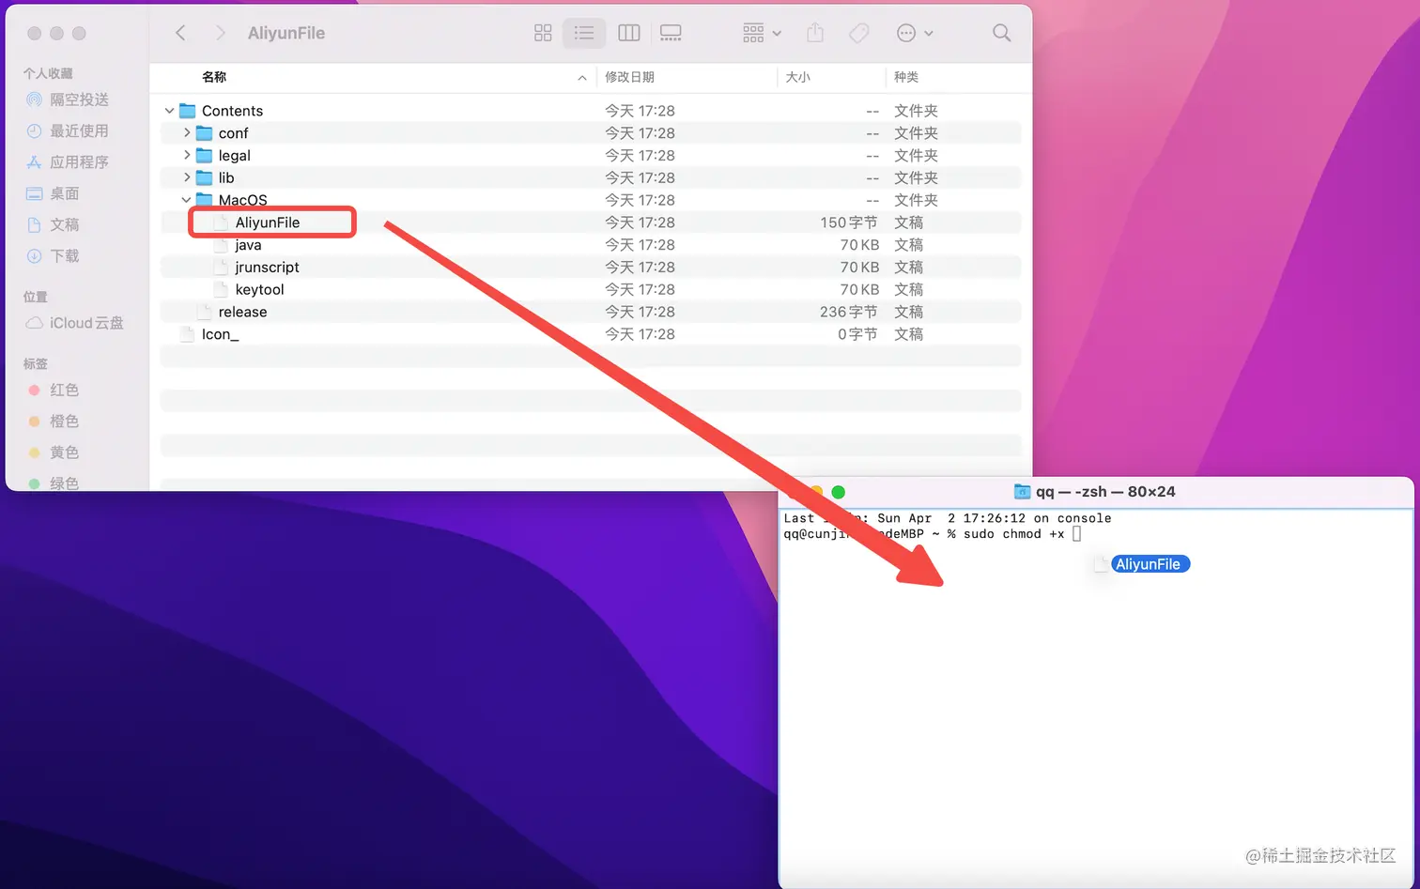
Task: Click the 70 KB size of jrunscript
Action: click(x=859, y=268)
